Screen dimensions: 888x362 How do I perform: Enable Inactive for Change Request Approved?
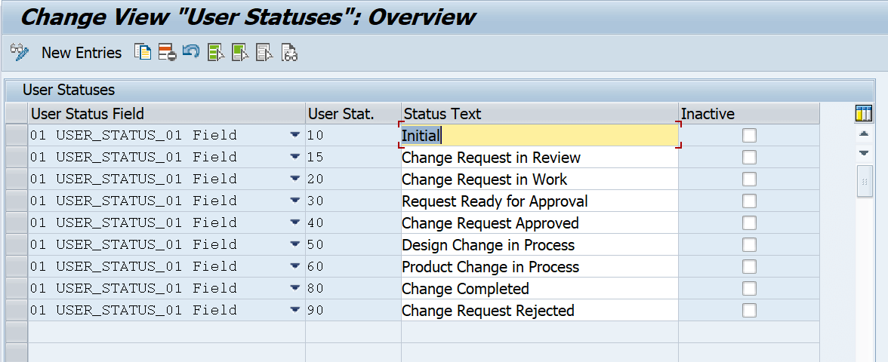[x=749, y=223]
